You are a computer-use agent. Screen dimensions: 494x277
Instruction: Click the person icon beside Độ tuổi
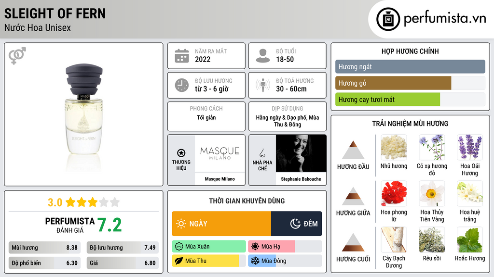(x=263, y=56)
